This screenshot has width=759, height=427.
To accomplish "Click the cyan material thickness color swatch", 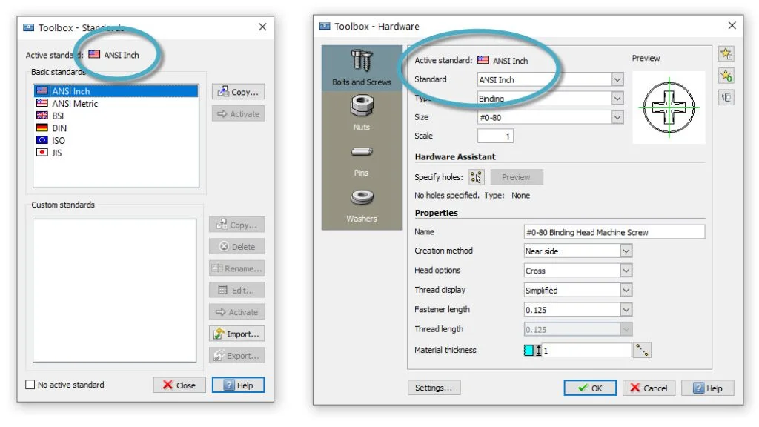I will [x=529, y=351].
